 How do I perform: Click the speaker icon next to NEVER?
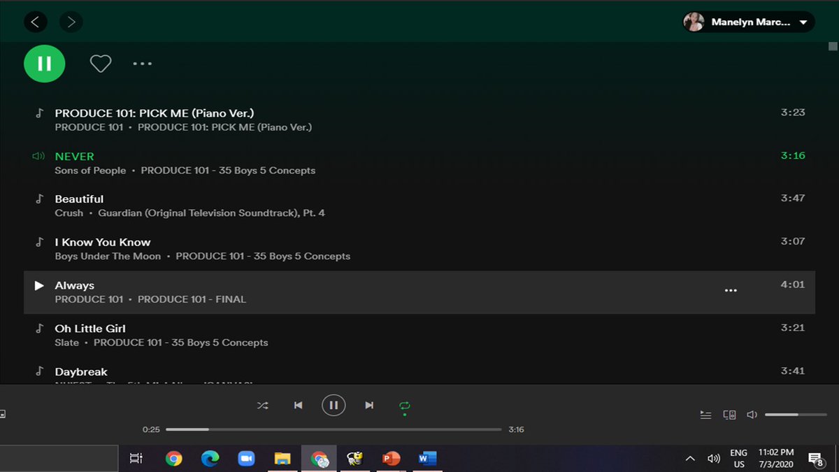tap(38, 156)
